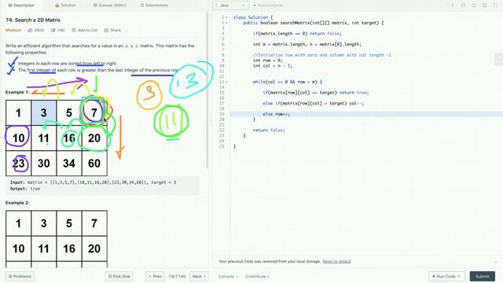Click the panel divider handle between description and editor
The height and width of the screenshot is (283, 503).
point(211,119)
